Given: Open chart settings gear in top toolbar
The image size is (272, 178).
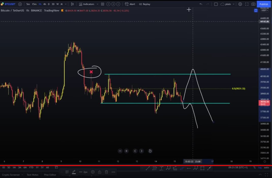Looking at the screenshot, I should pyautogui.click(x=240, y=4).
